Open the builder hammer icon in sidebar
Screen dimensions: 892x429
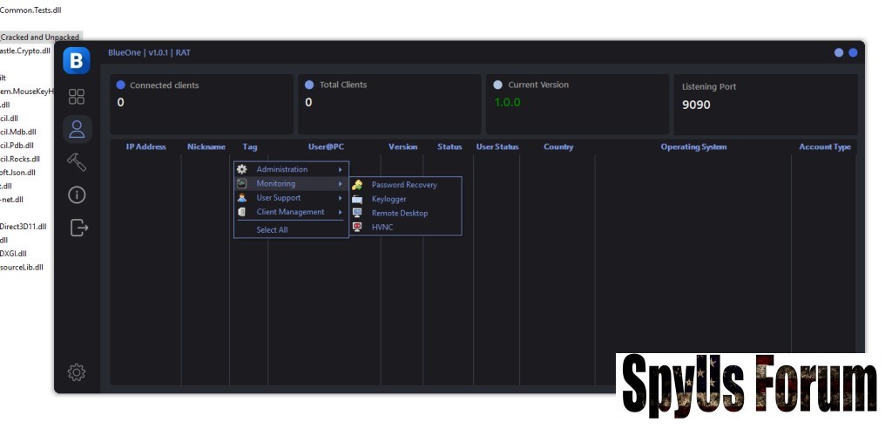pyautogui.click(x=77, y=162)
